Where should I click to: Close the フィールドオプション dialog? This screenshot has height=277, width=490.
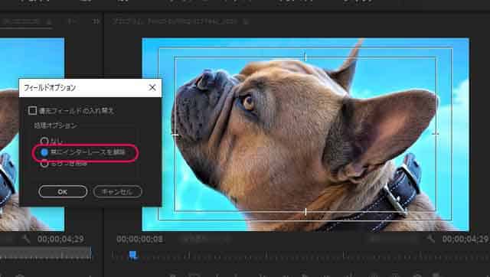(x=152, y=88)
